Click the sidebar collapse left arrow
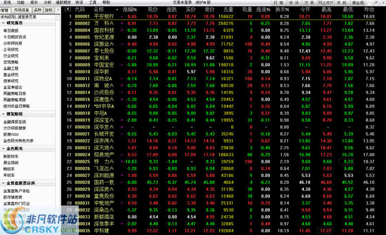386x235 pixels. pyautogui.click(x=58, y=10)
